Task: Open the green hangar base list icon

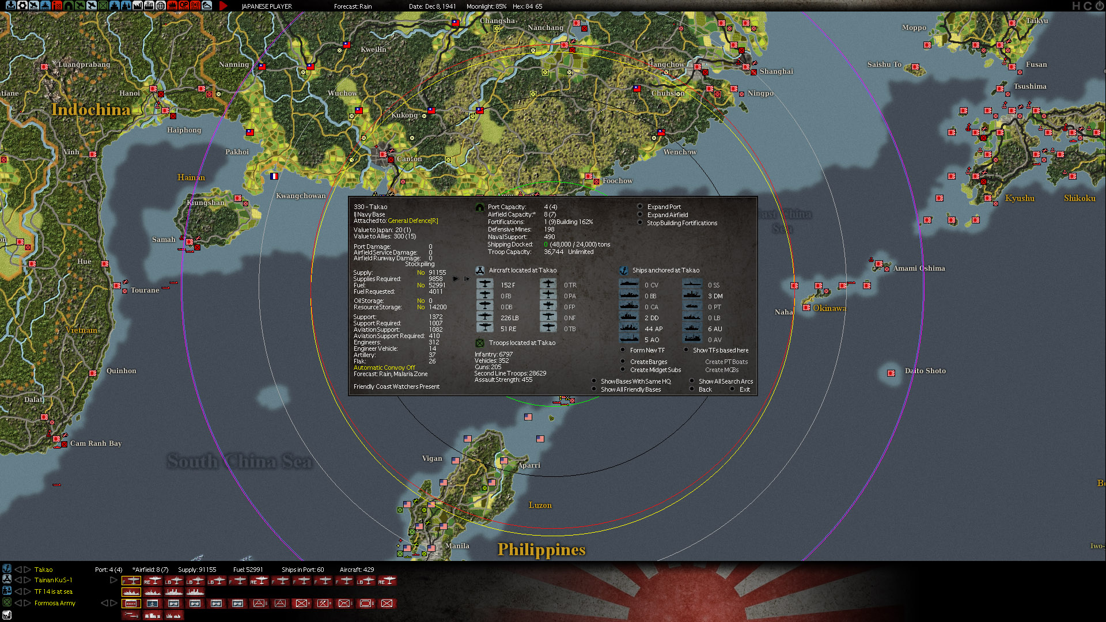Action: pyautogui.click(x=68, y=6)
